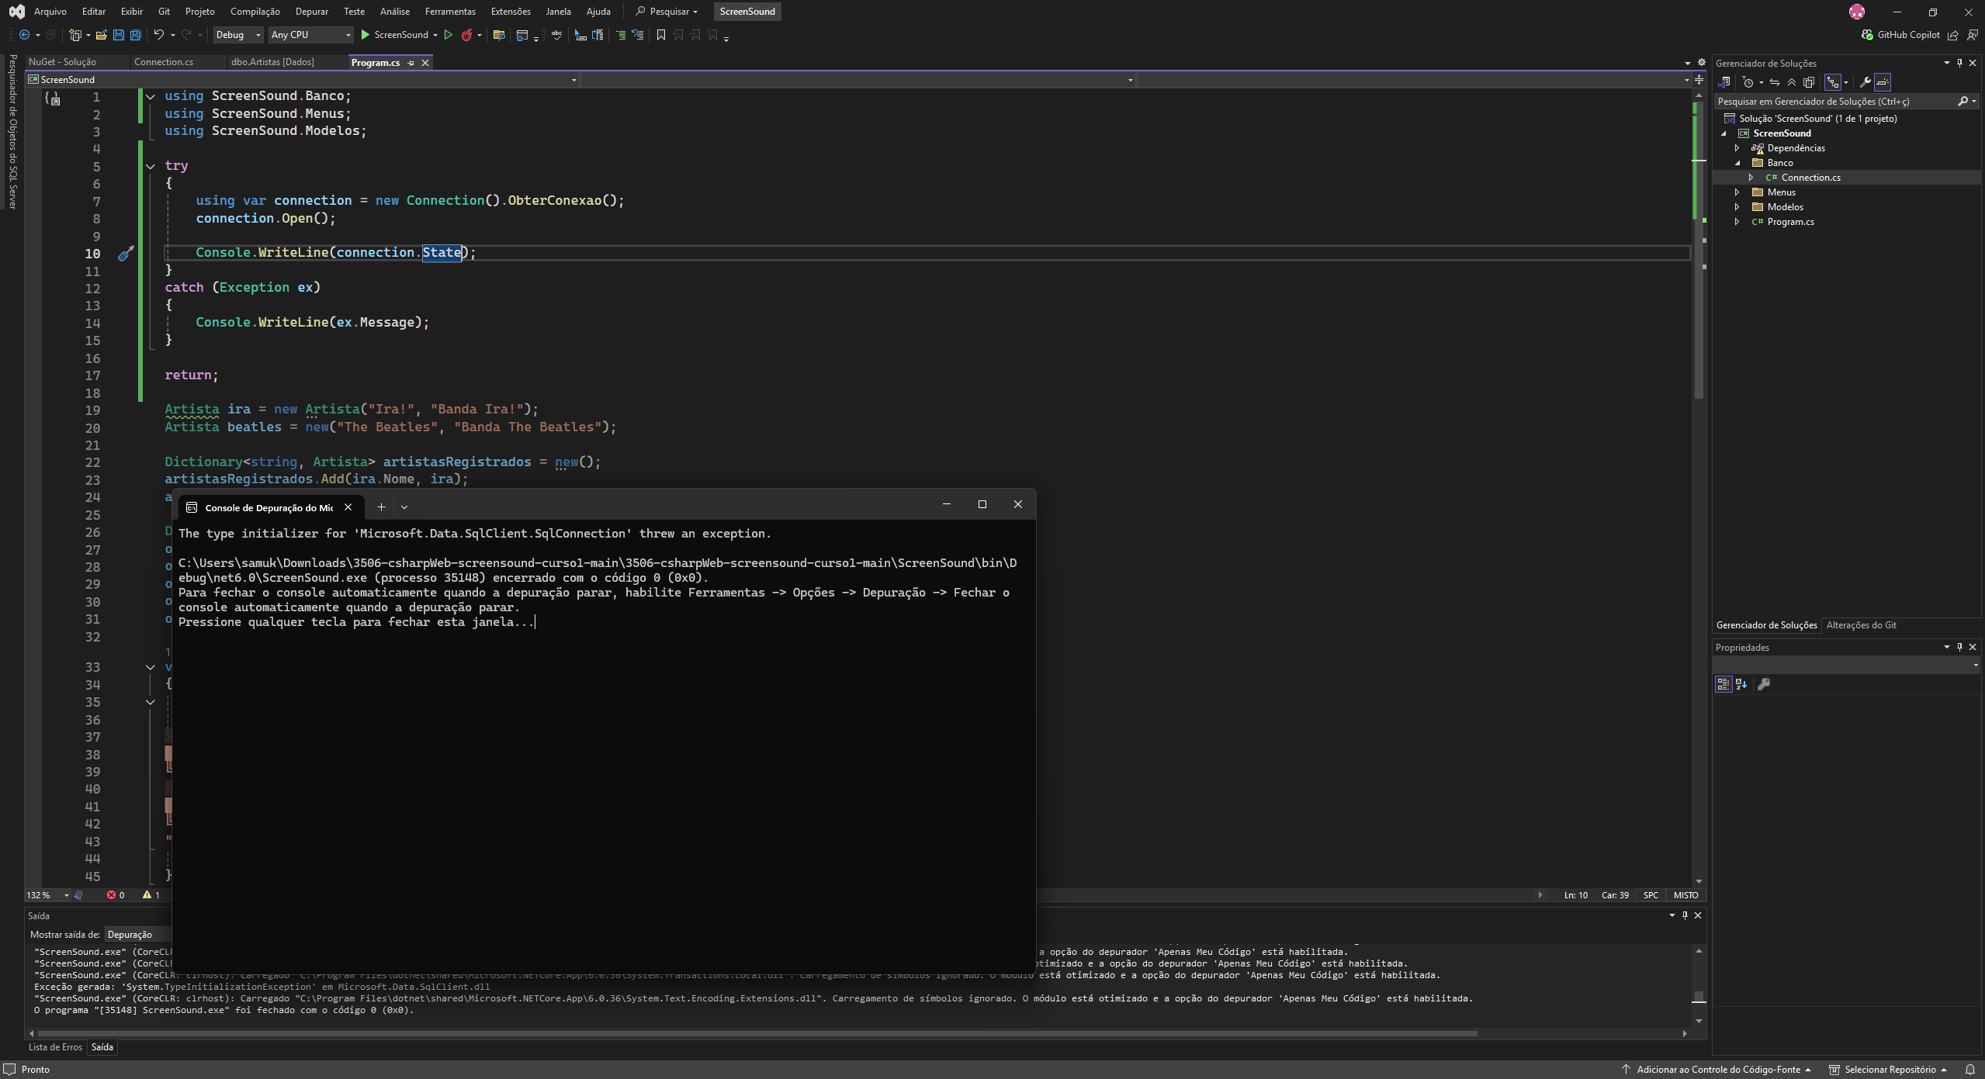Start debugging with the green ScreenSound play button

(394, 35)
